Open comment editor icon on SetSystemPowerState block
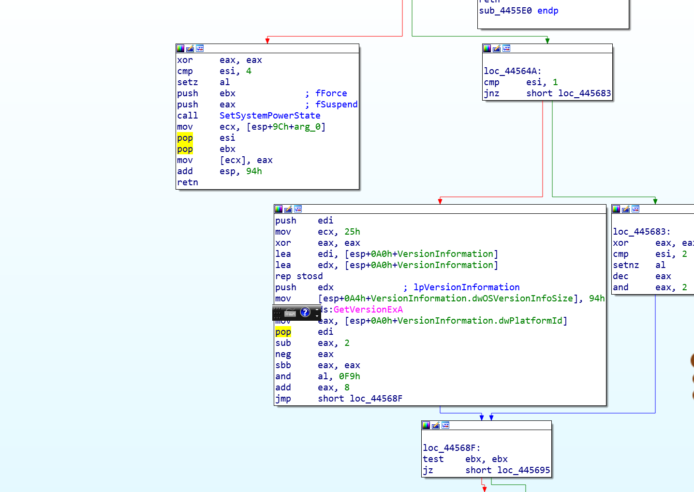The width and height of the screenshot is (694, 492). point(190,48)
